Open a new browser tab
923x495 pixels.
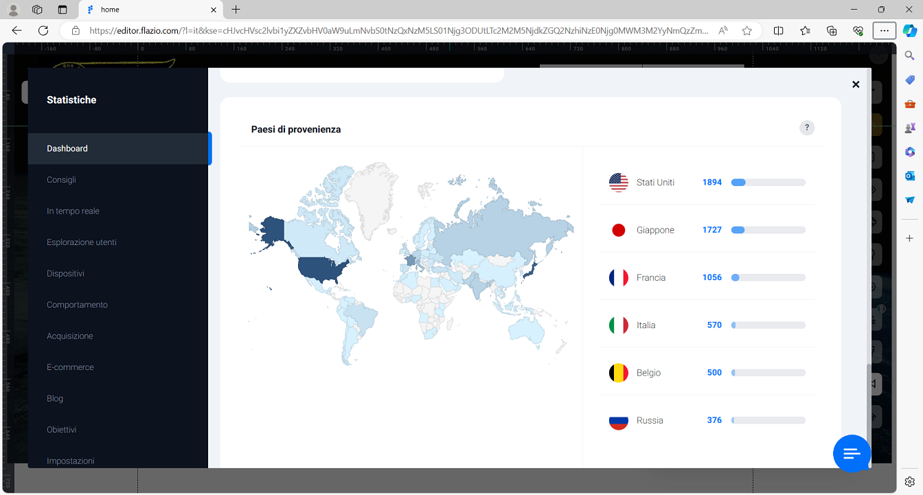(x=236, y=10)
